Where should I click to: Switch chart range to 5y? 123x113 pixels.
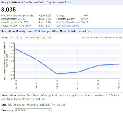click(21, 38)
